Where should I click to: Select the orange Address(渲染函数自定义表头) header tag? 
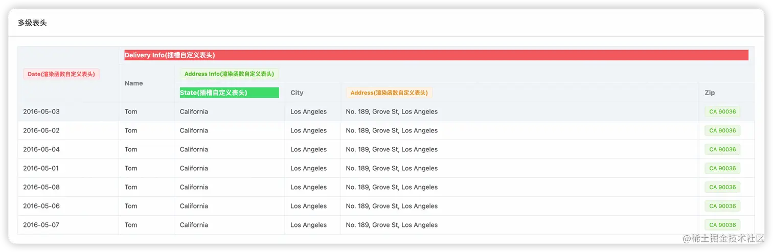pyautogui.click(x=389, y=93)
